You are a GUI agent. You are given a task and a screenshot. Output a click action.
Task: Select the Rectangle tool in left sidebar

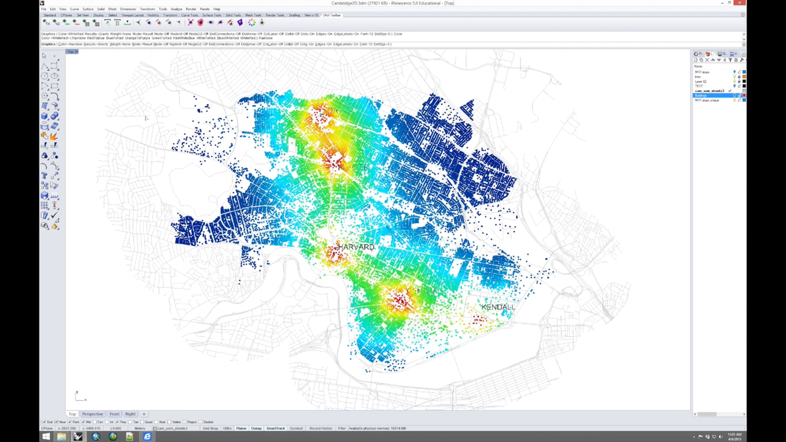(x=55, y=86)
